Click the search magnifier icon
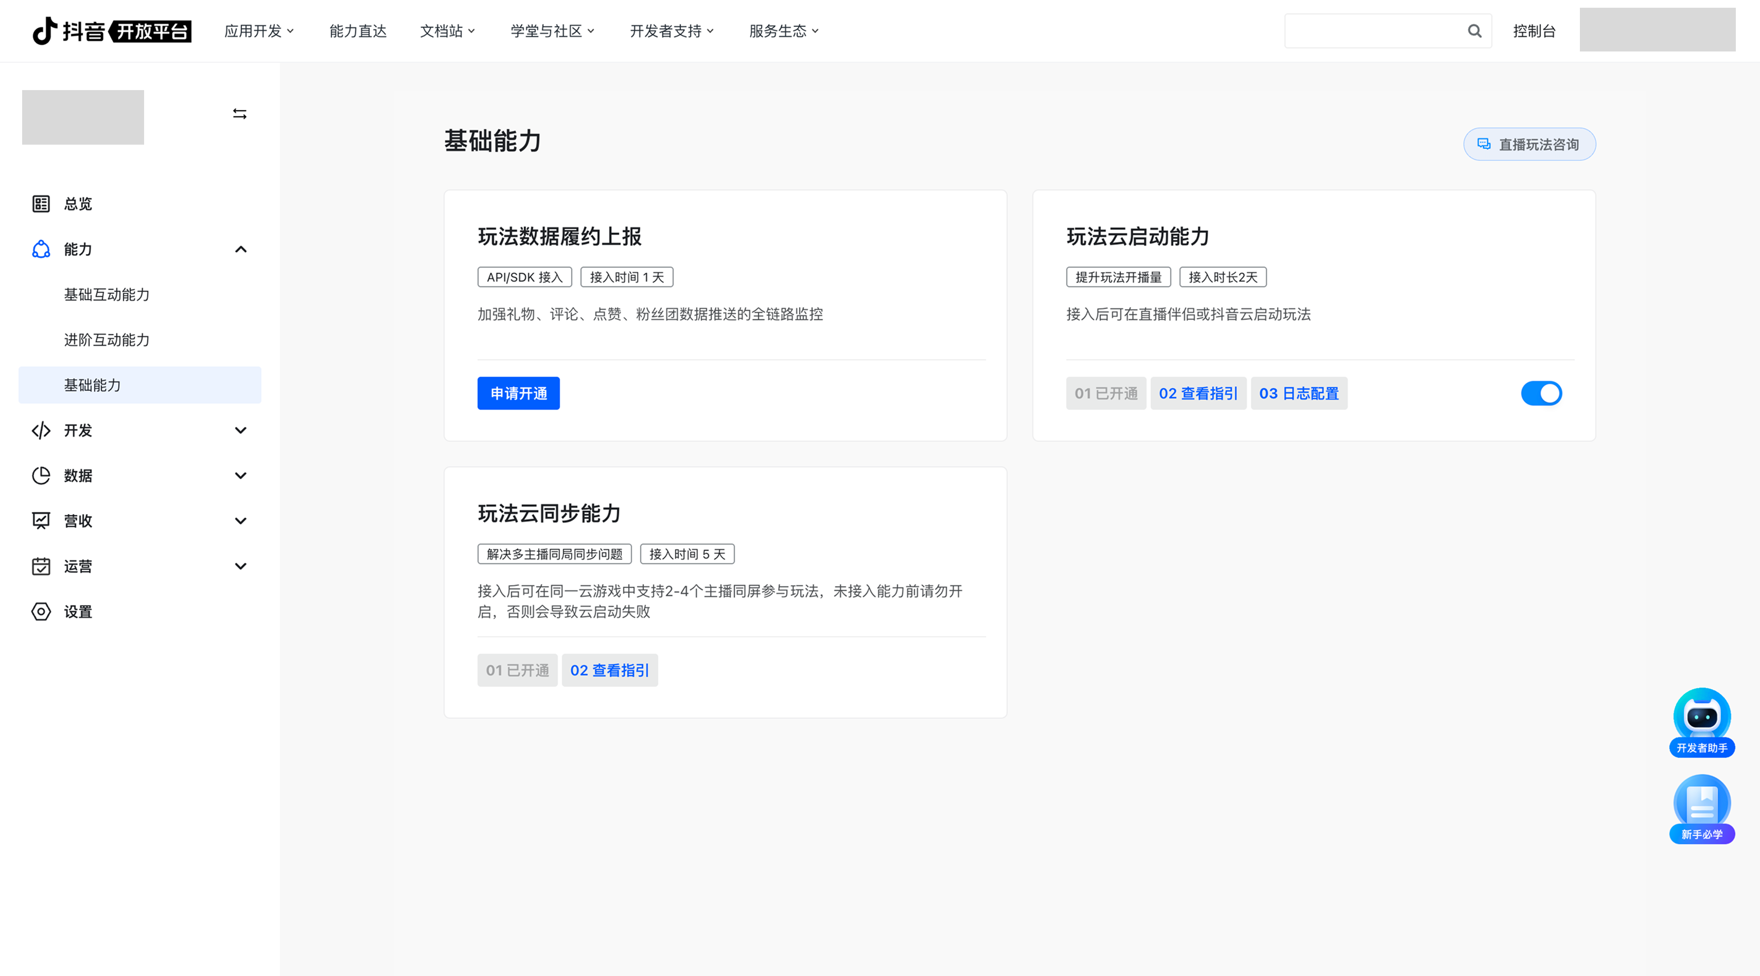1760x976 pixels. click(1474, 31)
